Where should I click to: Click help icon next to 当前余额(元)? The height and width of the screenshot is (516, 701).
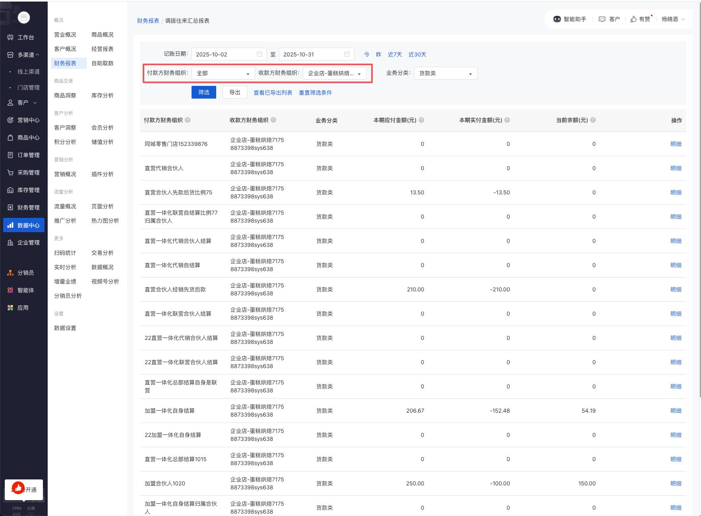(x=593, y=120)
